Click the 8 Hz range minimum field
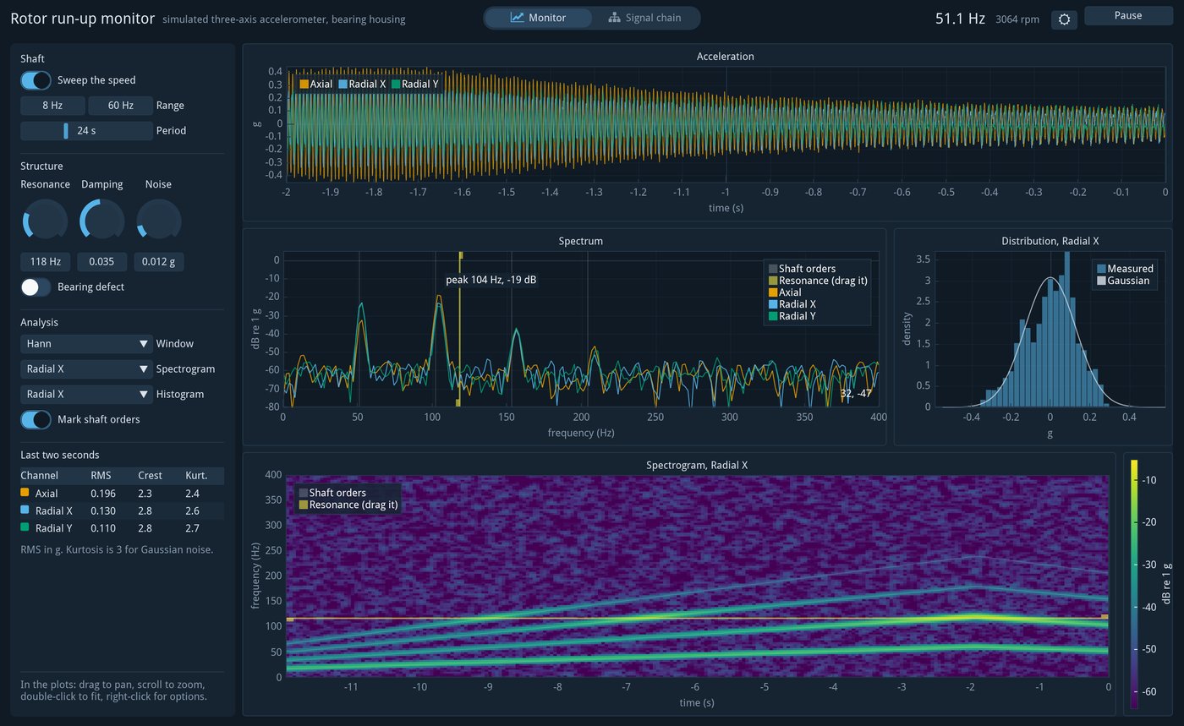Image resolution: width=1184 pixels, height=726 pixels. pos(52,106)
